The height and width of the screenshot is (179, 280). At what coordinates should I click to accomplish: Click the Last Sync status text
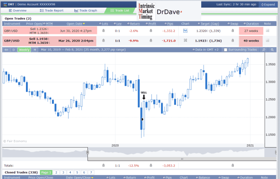(x=236, y=4)
